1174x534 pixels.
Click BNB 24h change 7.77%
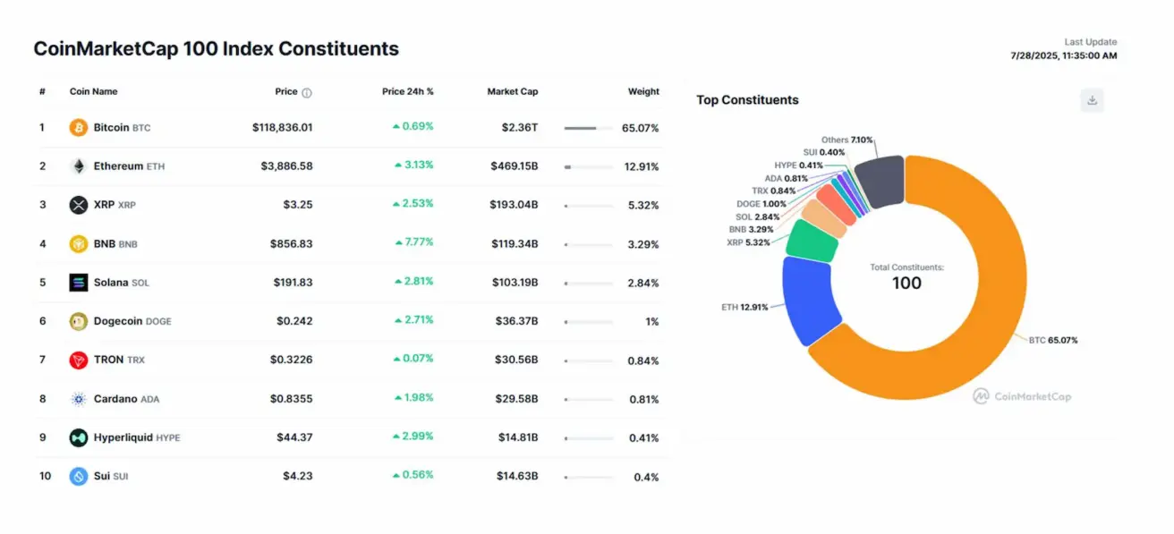[x=413, y=242]
